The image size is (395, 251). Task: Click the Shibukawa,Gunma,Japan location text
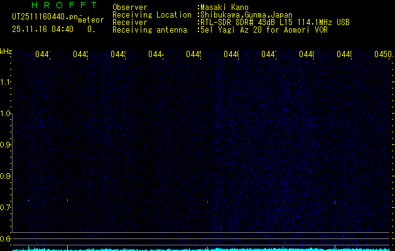tap(246, 15)
